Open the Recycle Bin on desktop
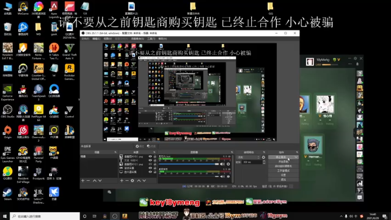Screen dimensions: 391x220 pos(7,29)
